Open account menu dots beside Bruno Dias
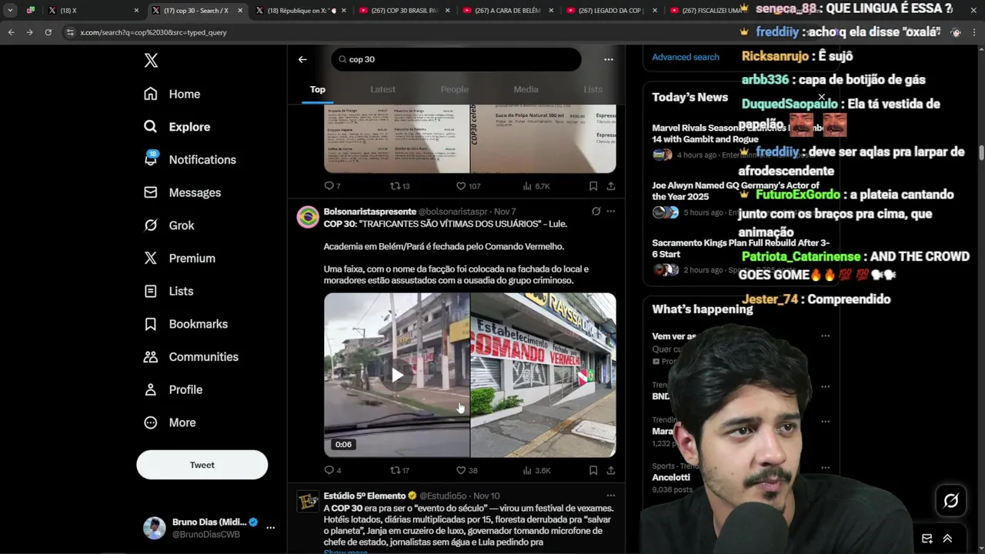This screenshot has width=985, height=554. click(x=270, y=528)
